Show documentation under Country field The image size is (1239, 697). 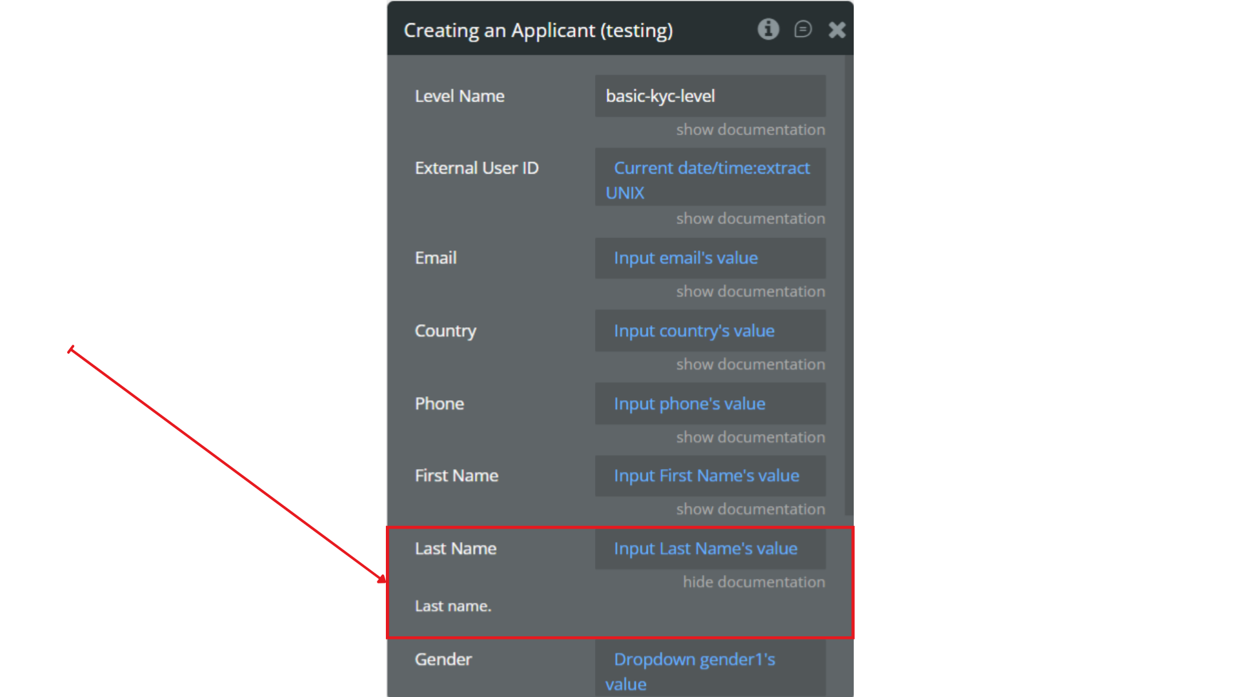750,365
